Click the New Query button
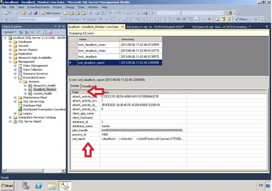Image resolution: width=272 pixels, height=191 pixels. pos(51,13)
